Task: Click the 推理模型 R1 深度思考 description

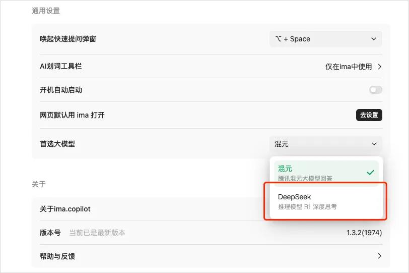Action: tap(307, 207)
